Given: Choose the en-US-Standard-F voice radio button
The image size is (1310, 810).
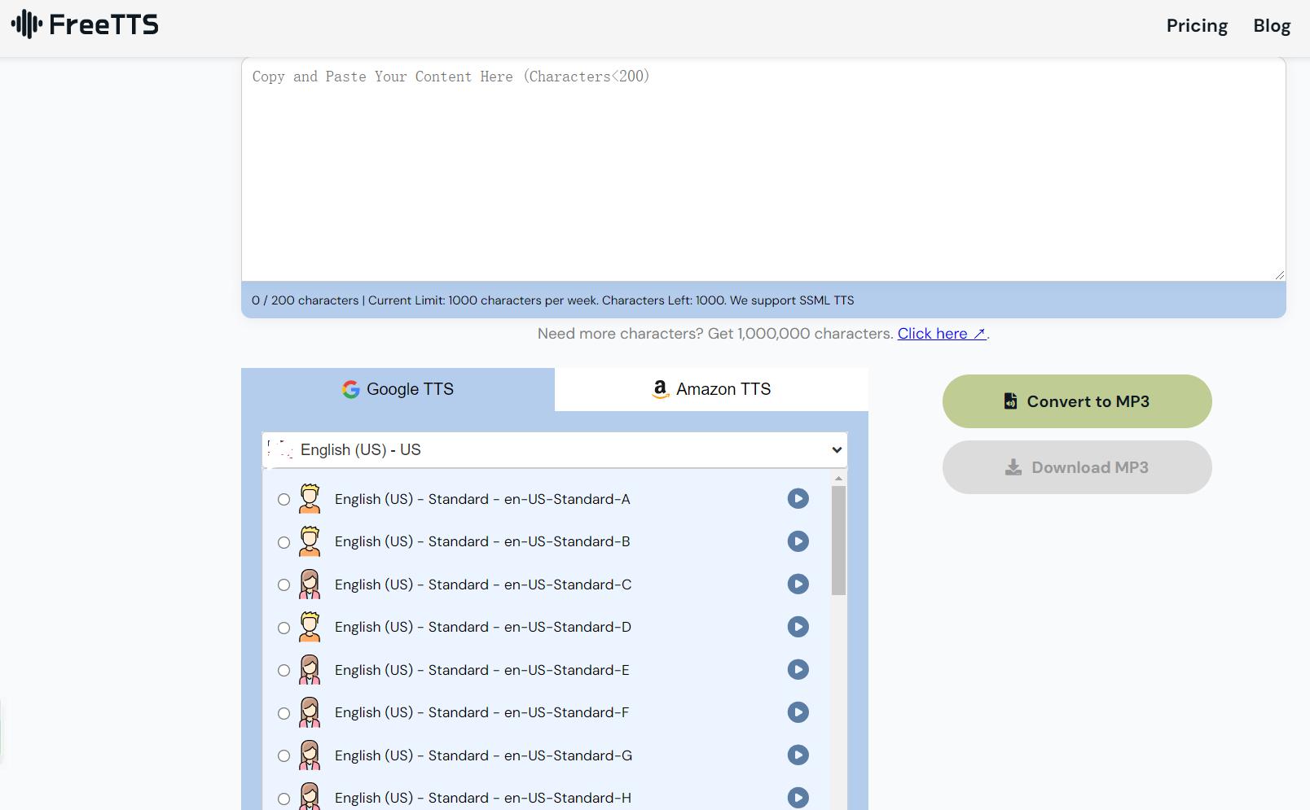Looking at the screenshot, I should 284,714.
